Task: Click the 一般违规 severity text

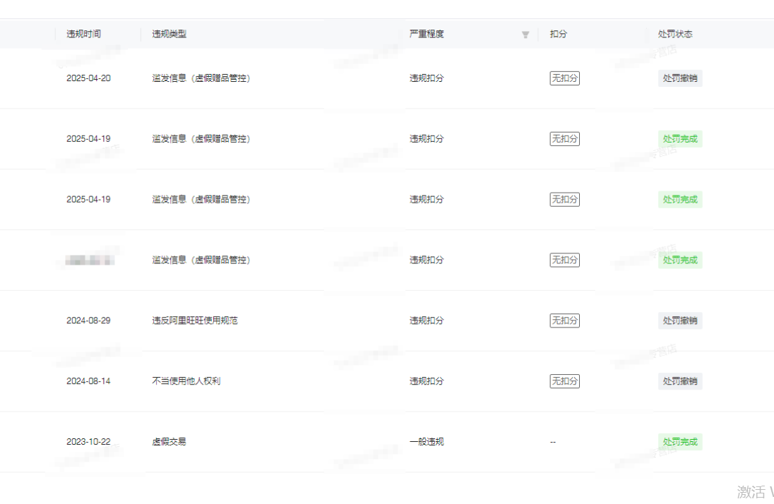Action: point(427,442)
